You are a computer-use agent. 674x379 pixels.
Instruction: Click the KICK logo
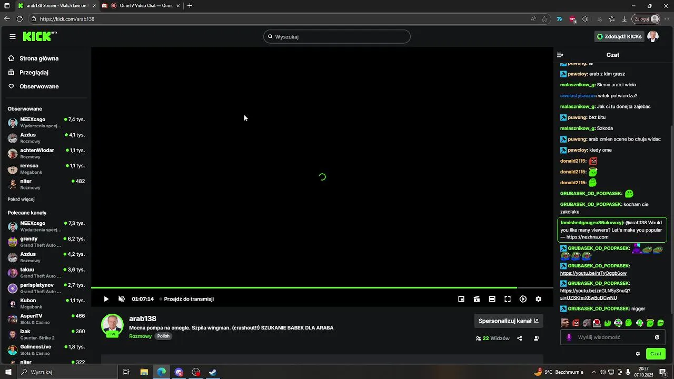(39, 36)
